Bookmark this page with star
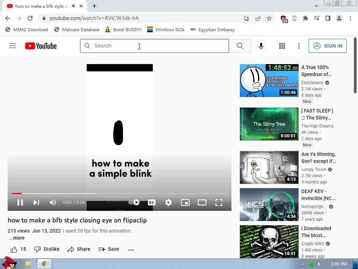 point(269,18)
